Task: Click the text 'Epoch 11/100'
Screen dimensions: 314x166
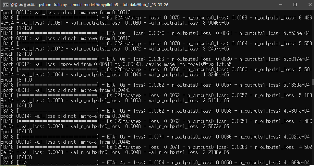Action: [16, 28]
